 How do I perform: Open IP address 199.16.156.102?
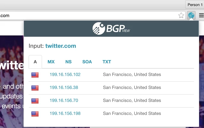click(x=65, y=75)
